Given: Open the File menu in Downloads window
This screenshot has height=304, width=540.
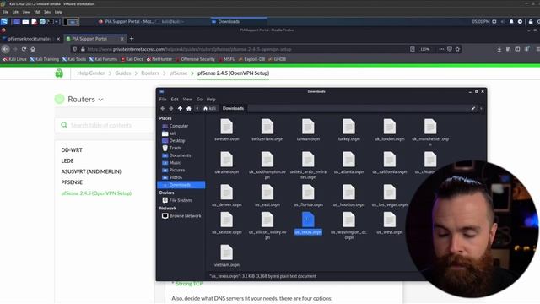Looking at the screenshot, I should point(163,100).
